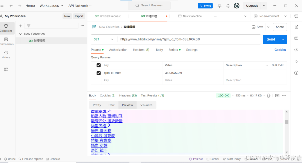Image resolution: width=303 pixels, height=163 pixels.
Task: Uncheck the spm_id_from parameter checkbox
Action: point(98,73)
